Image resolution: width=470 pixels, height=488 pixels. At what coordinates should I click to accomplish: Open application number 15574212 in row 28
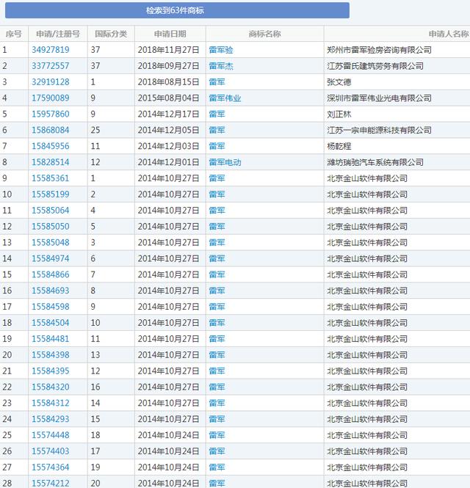[51, 483]
